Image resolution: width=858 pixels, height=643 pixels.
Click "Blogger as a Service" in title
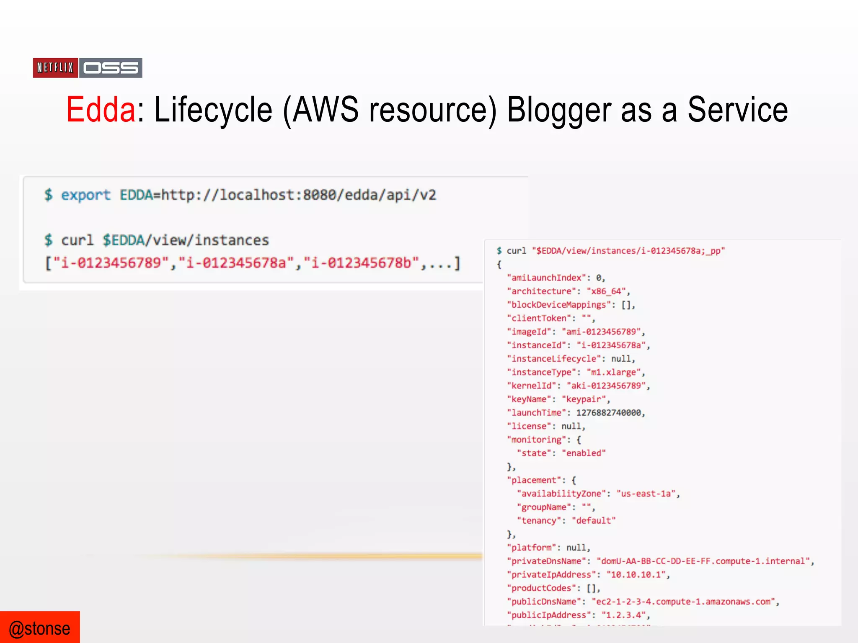click(x=648, y=111)
